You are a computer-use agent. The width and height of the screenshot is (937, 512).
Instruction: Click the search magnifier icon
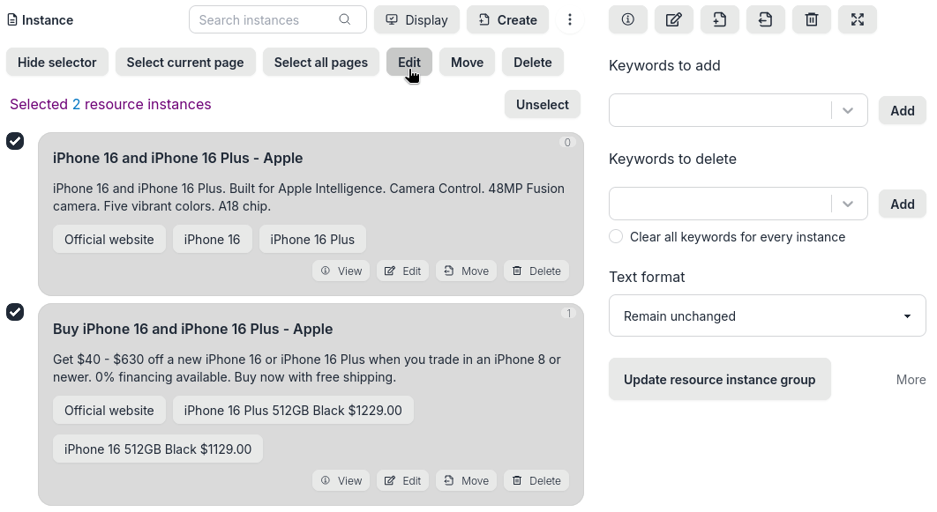(345, 19)
